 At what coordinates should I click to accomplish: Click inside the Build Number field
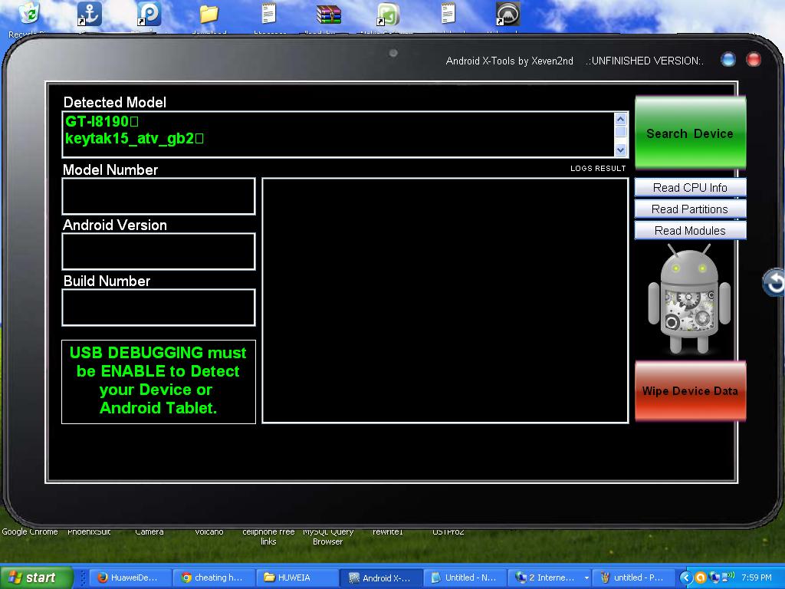tap(159, 308)
